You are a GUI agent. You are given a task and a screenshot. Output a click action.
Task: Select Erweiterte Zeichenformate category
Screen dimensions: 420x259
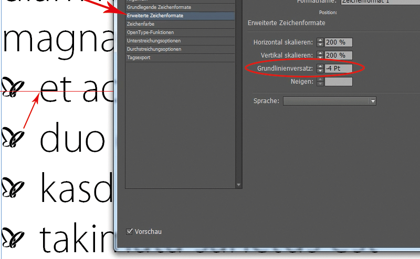pos(180,16)
